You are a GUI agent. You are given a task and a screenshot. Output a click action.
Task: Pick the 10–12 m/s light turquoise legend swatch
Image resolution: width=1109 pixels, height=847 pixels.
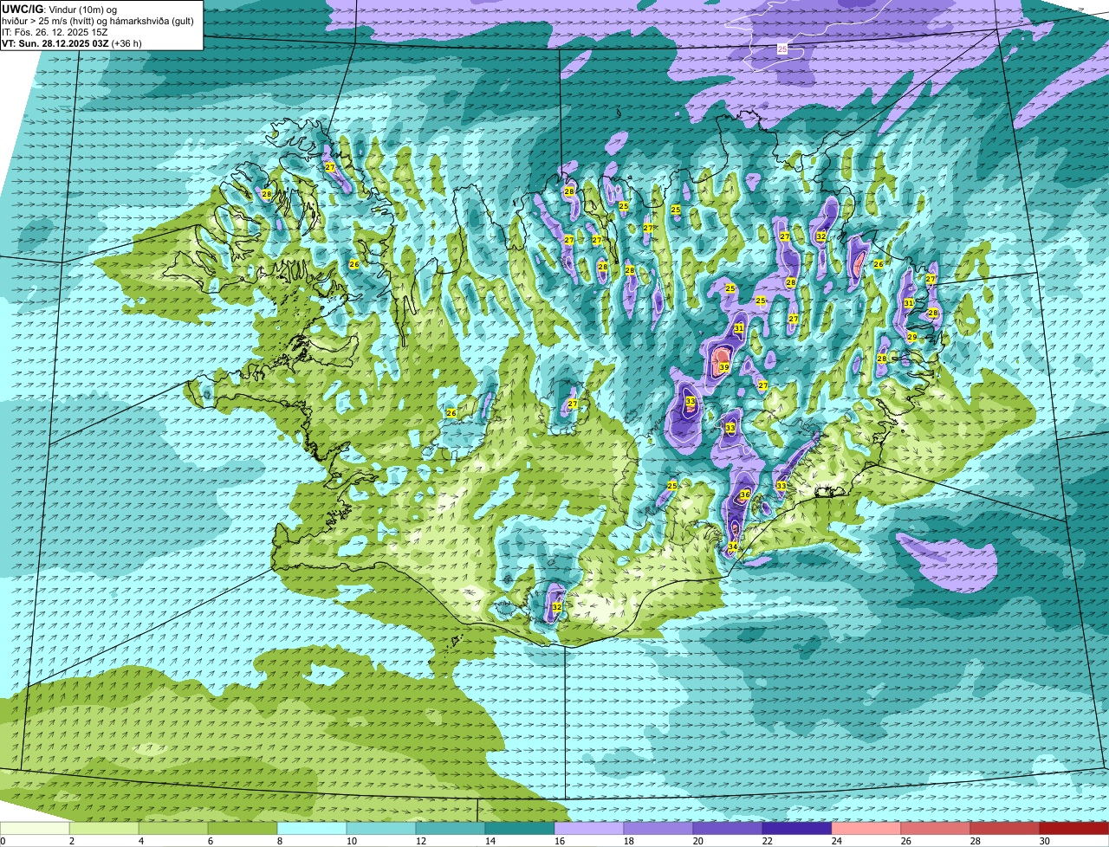coord(381,828)
